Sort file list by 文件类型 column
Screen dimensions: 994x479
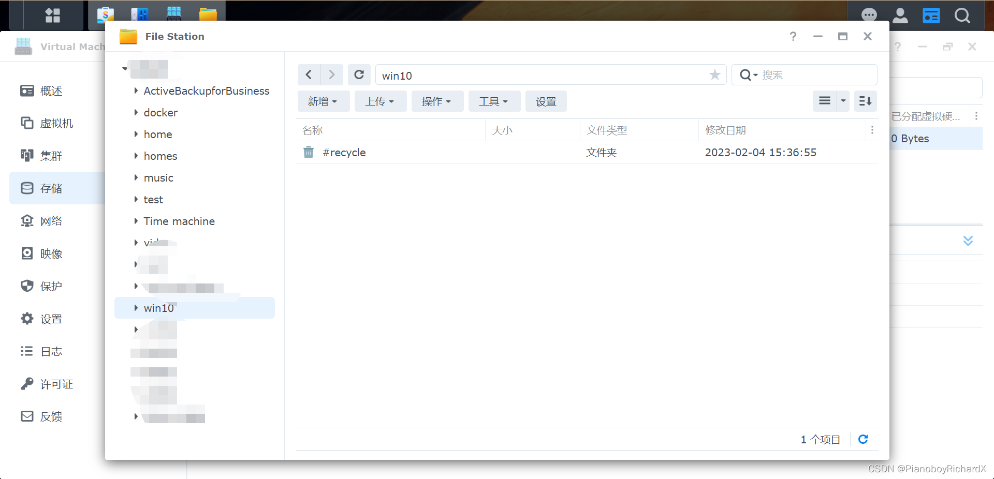(639, 130)
